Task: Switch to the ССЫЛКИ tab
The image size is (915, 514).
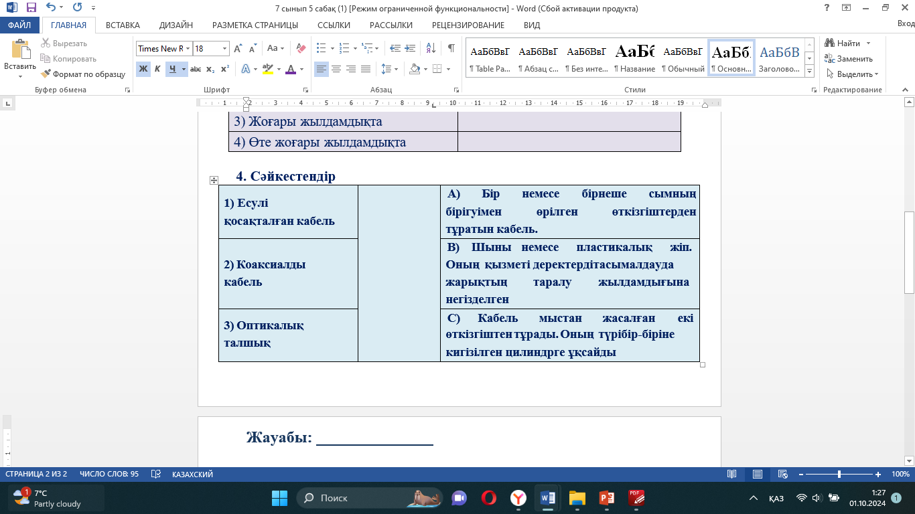Action: (334, 25)
